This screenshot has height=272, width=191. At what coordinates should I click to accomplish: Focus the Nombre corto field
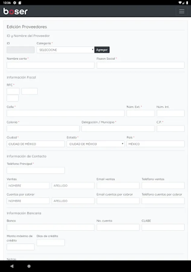[50, 65]
